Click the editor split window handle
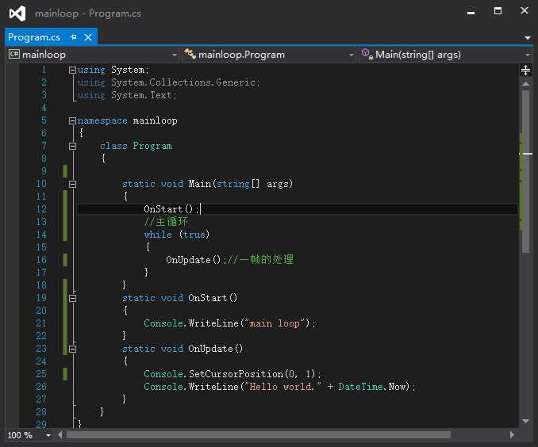The image size is (538, 447). point(525,71)
